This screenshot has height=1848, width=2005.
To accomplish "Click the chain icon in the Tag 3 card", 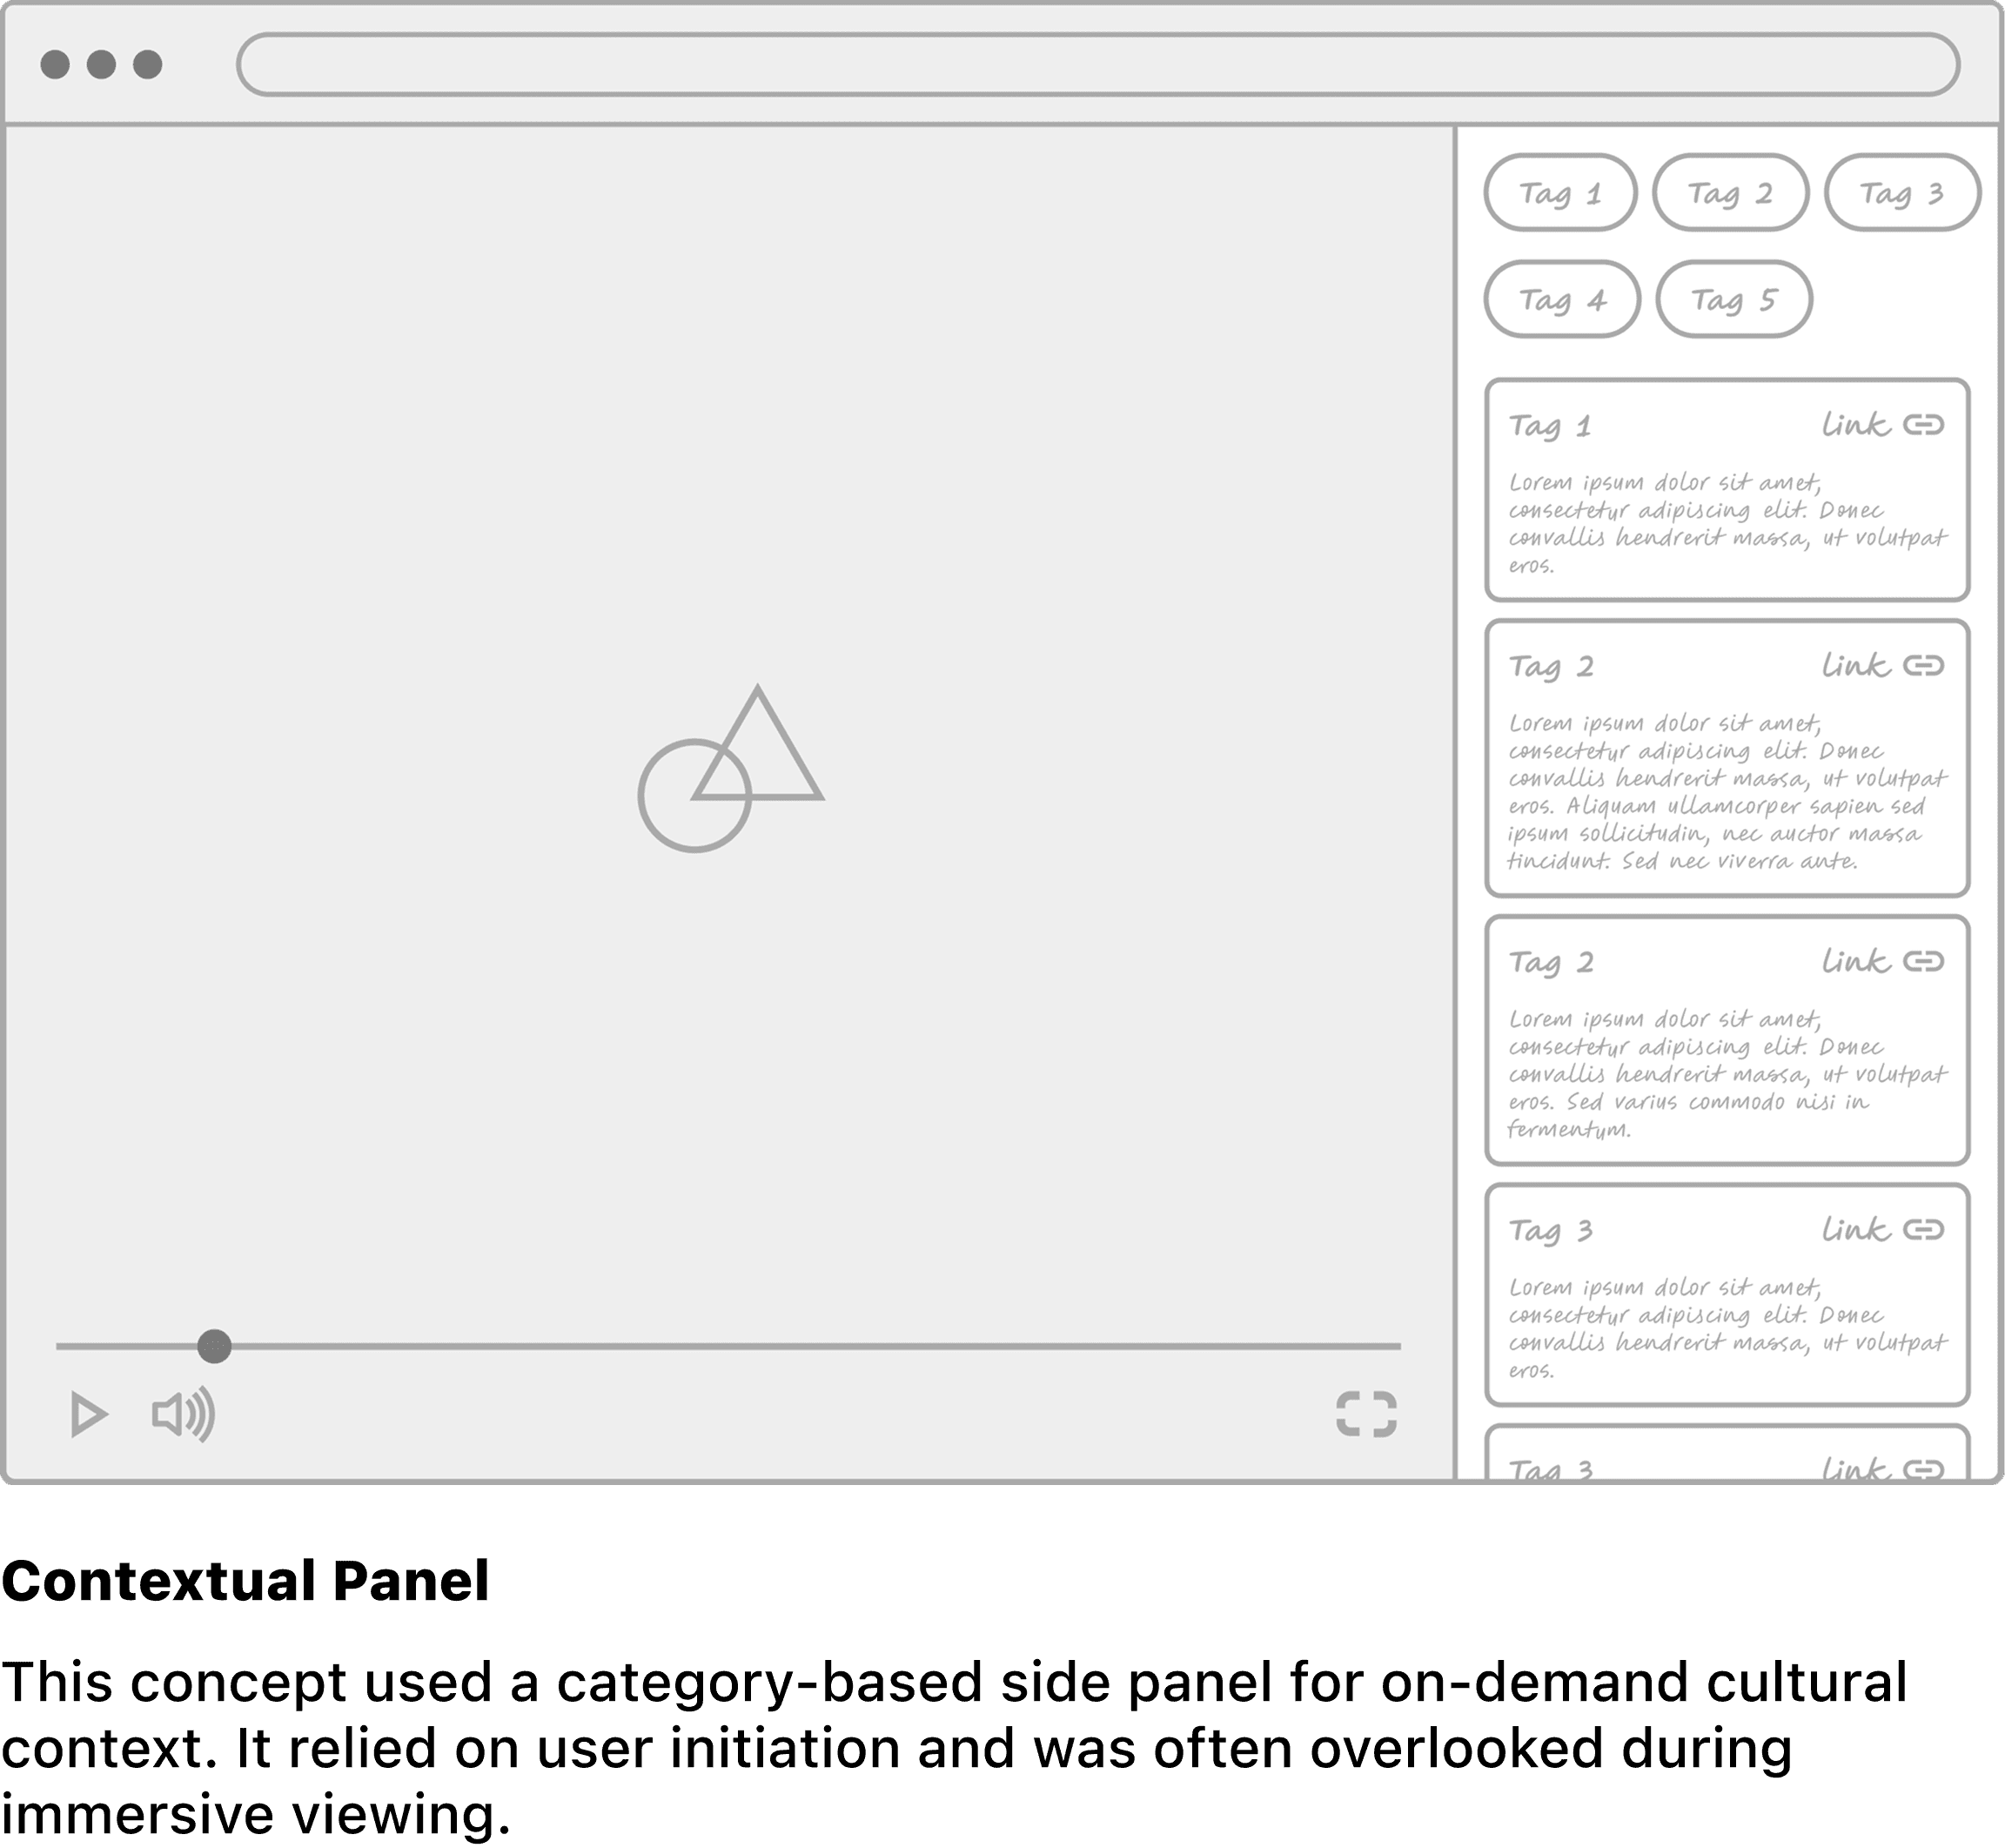I will [1923, 1229].
